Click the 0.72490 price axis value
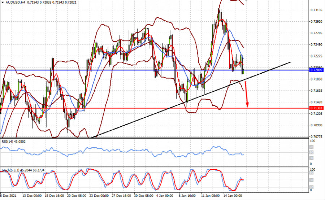Screen dimensions: 325x200 [316, 44]
